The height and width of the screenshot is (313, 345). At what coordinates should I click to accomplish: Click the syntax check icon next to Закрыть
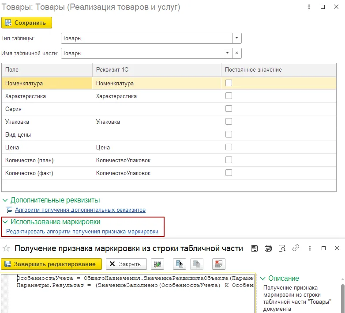[157, 264]
